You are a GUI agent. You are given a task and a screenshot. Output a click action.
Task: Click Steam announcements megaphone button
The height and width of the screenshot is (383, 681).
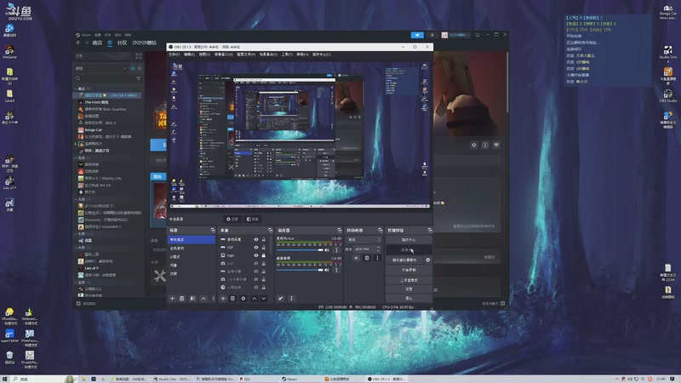coord(417,35)
